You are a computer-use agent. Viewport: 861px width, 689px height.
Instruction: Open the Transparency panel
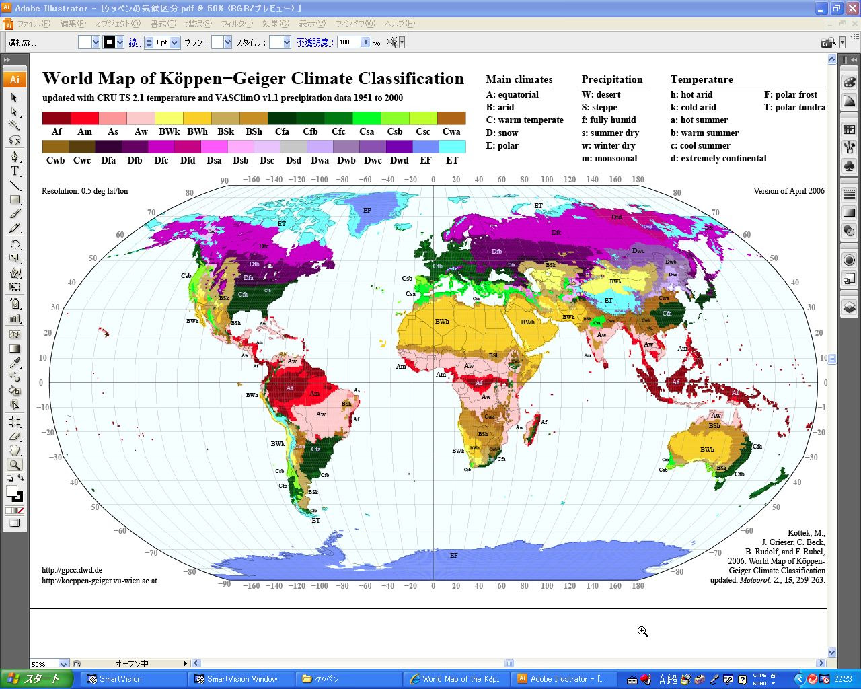(849, 231)
